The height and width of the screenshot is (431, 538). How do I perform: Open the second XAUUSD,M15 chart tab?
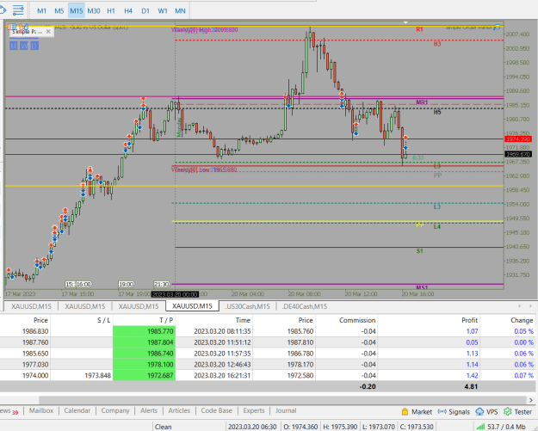click(84, 306)
